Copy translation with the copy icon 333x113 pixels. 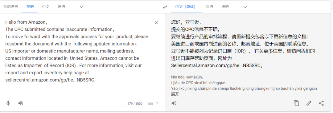tap(296, 103)
